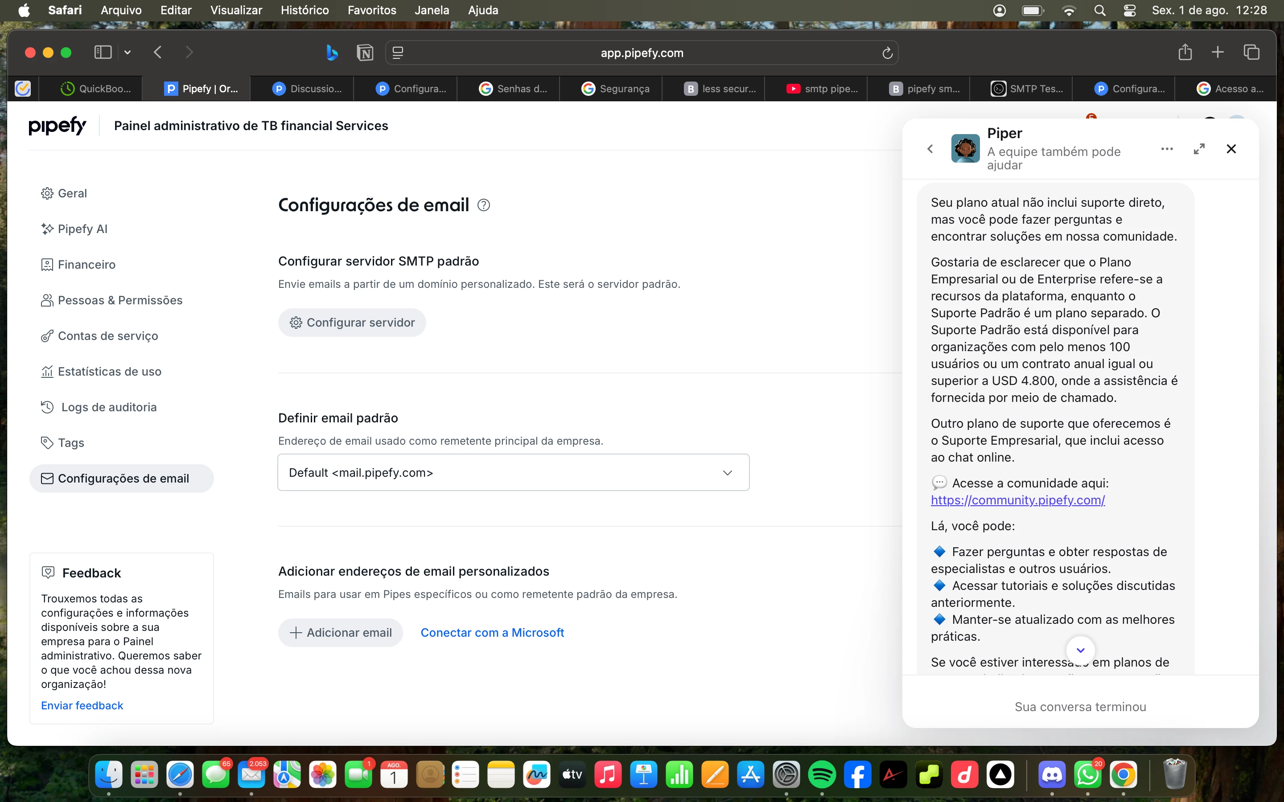Open the sidebar tab group dropdown arrow
1284x802 pixels.
[128, 53]
